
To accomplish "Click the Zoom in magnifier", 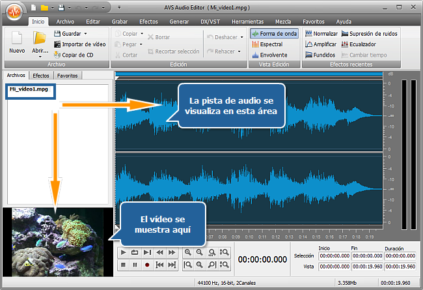I will (x=188, y=252).
